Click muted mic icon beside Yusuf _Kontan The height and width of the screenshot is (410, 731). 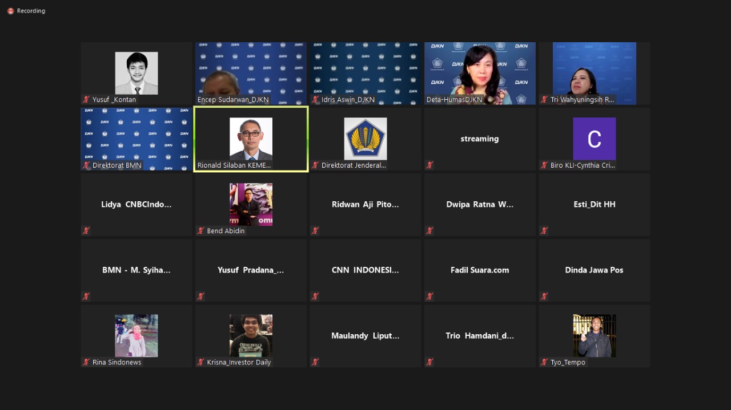tap(87, 100)
